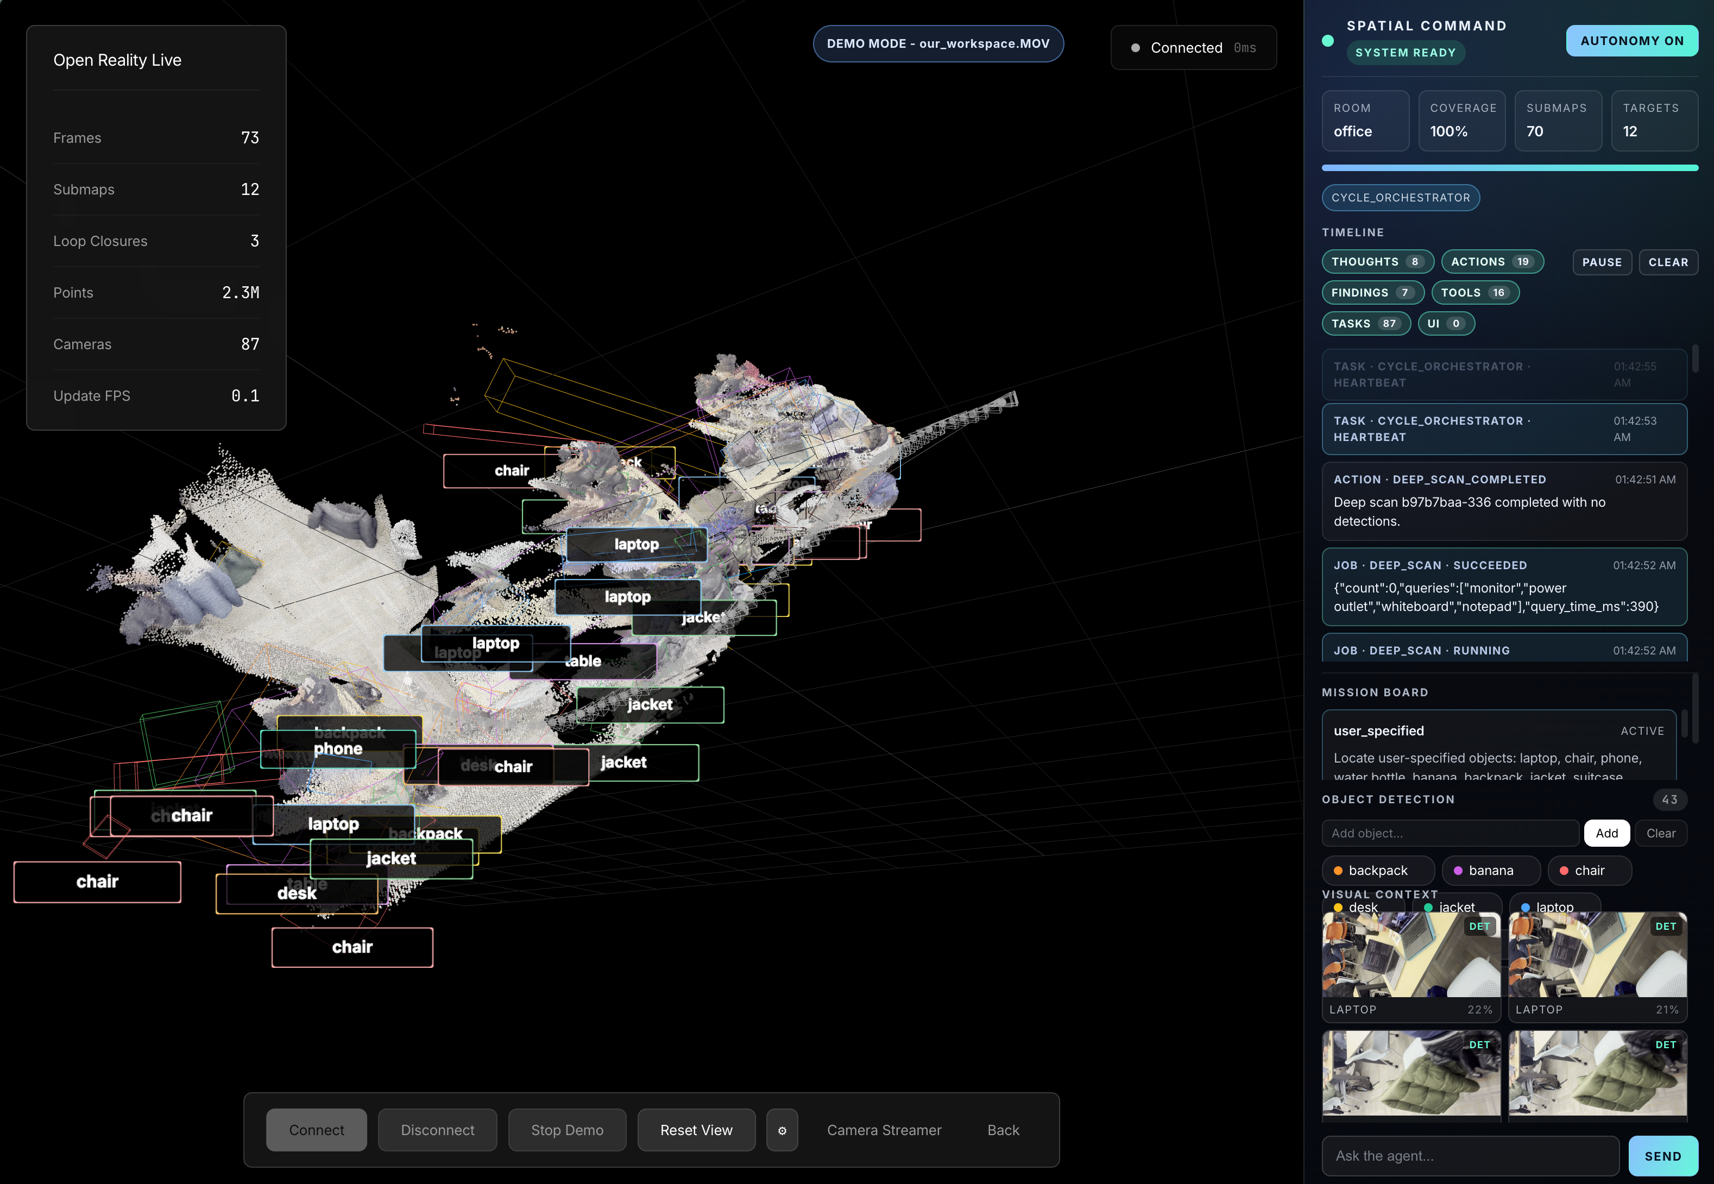Click the Reset View button
The width and height of the screenshot is (1714, 1184).
tap(696, 1130)
